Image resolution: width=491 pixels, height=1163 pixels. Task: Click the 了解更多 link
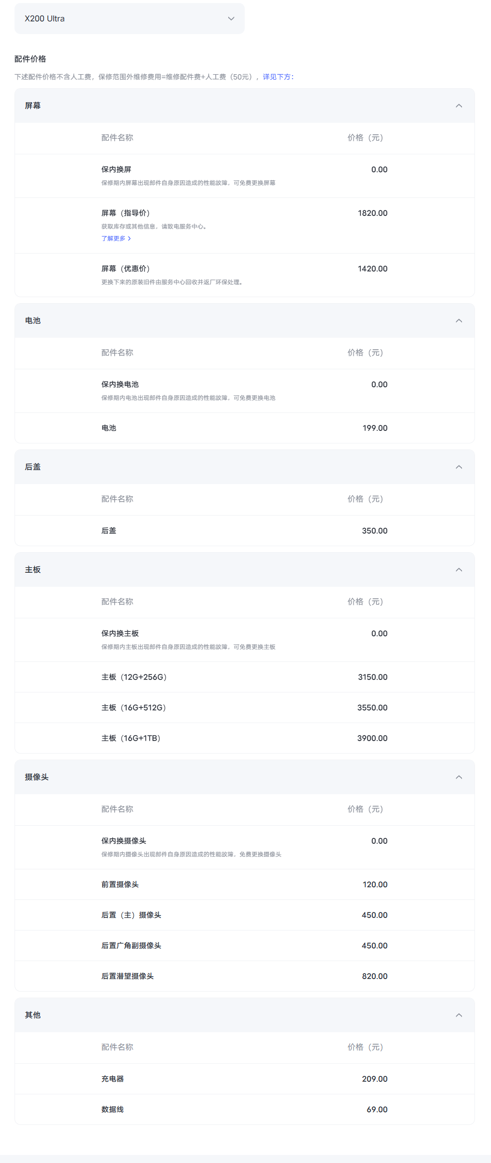116,239
